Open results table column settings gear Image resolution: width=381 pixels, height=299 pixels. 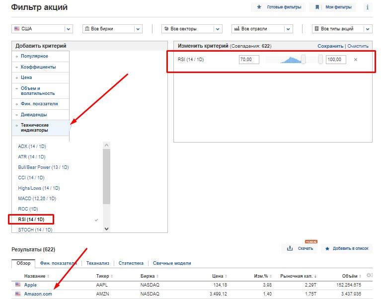click(369, 275)
